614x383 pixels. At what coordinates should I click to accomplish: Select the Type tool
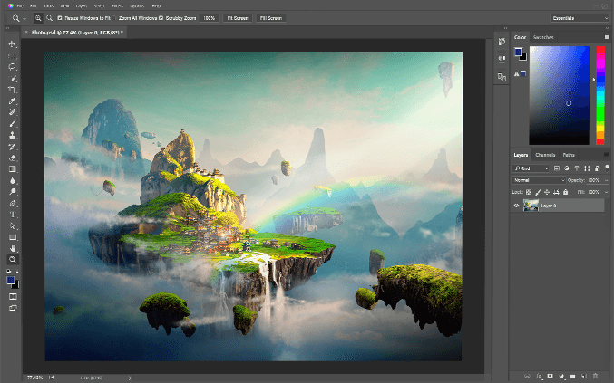[12, 214]
